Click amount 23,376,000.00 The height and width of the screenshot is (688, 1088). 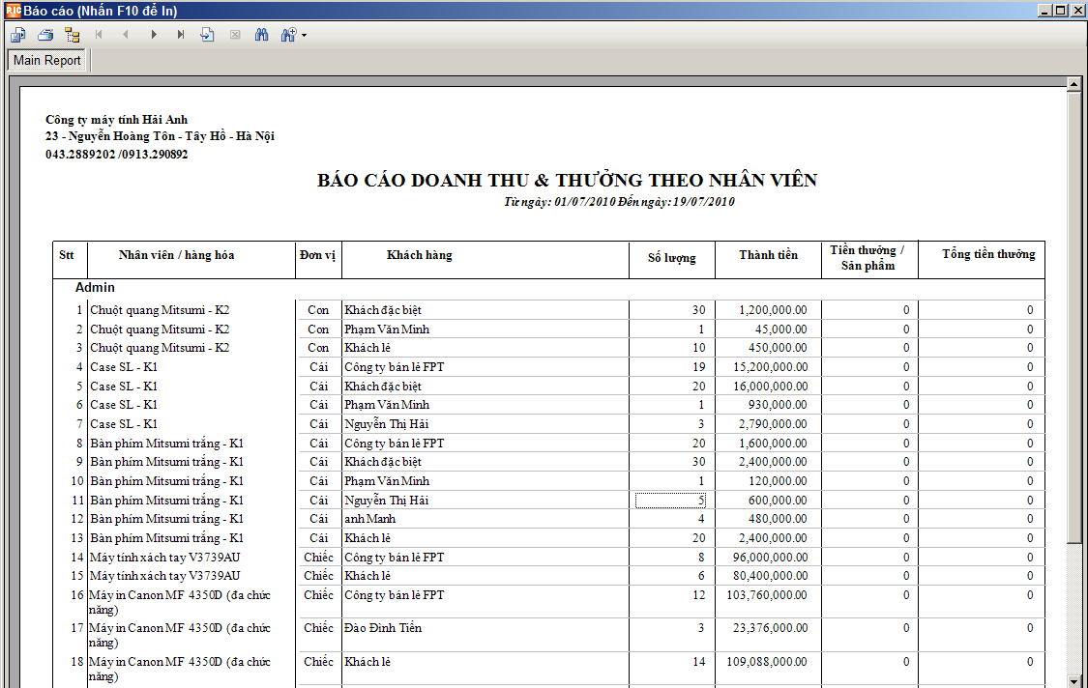pos(770,628)
